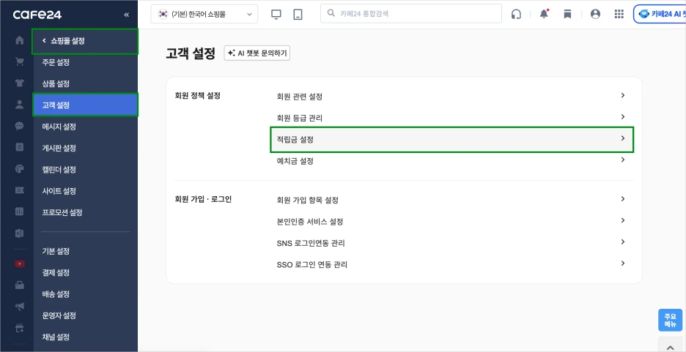686x352 pixels.
Task: Click the chevron on the 본인인증 서비스 설정 row
Action: (623, 220)
